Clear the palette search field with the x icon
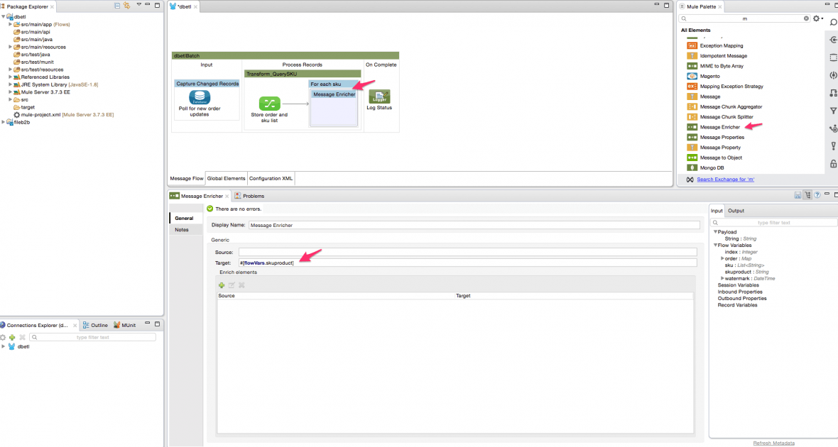 pyautogui.click(x=805, y=18)
